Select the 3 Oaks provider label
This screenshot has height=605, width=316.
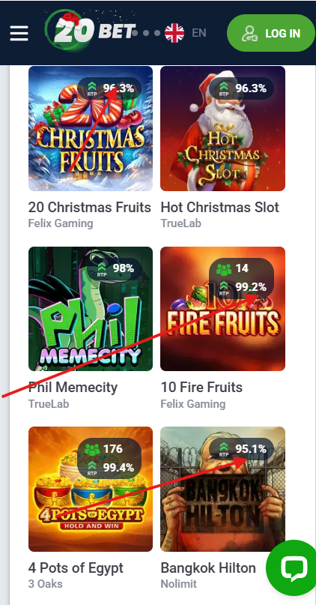(45, 584)
